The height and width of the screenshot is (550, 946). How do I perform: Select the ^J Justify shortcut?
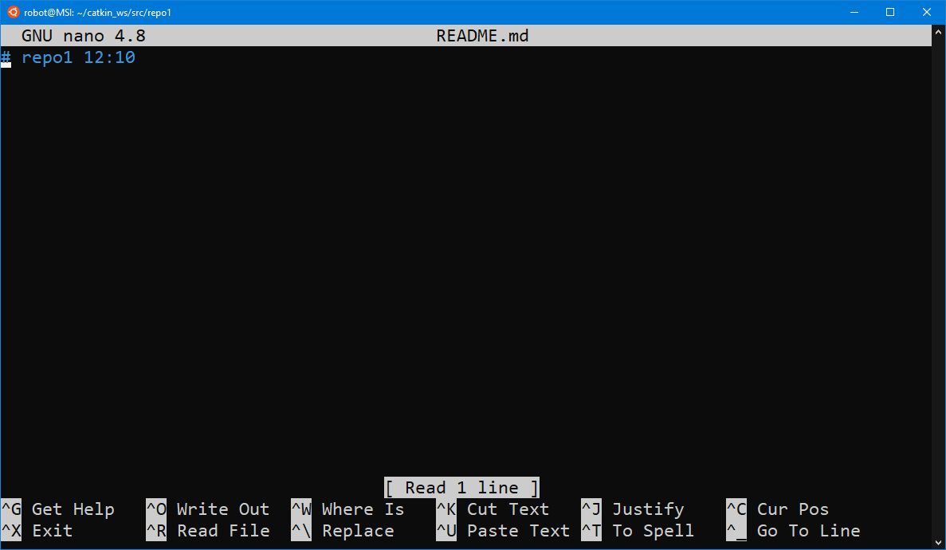tap(632, 509)
